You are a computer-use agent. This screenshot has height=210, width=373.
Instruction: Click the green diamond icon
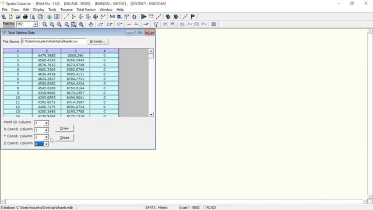pos(96,17)
